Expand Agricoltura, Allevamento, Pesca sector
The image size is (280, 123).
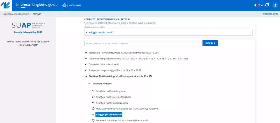point(86,53)
